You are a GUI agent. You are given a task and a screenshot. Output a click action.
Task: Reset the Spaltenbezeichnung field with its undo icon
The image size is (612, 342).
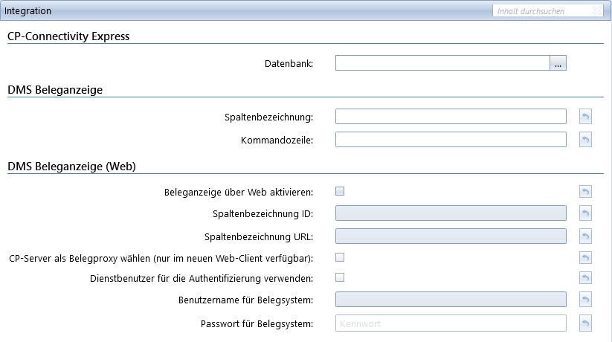(585, 116)
